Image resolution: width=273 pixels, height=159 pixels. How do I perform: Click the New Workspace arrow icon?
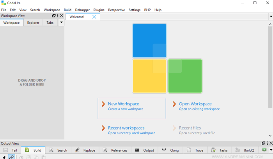click(103, 104)
